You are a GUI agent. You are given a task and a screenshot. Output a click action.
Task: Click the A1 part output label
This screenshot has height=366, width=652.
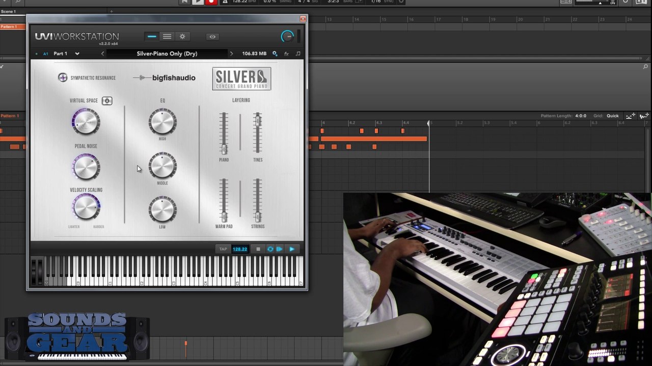(45, 53)
